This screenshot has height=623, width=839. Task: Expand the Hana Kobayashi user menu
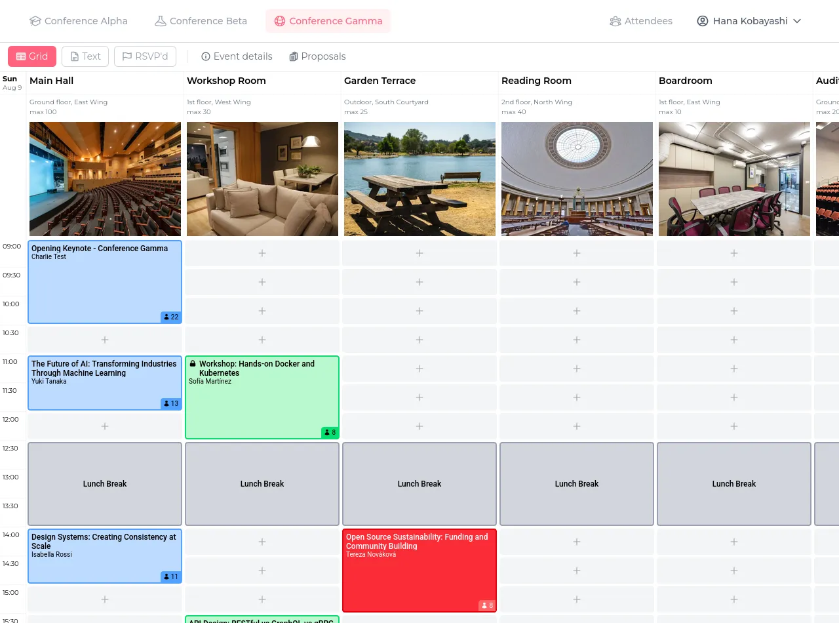click(x=749, y=21)
